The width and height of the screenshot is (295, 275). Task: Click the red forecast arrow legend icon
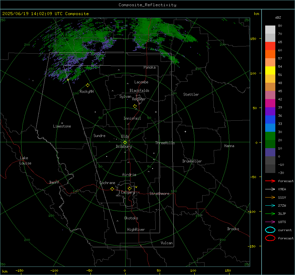point(270,181)
